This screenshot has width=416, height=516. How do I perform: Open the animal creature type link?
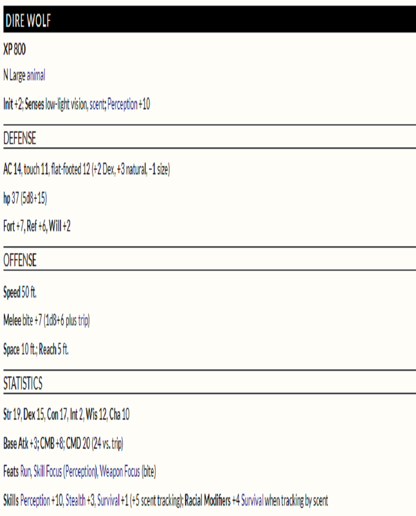coord(36,76)
